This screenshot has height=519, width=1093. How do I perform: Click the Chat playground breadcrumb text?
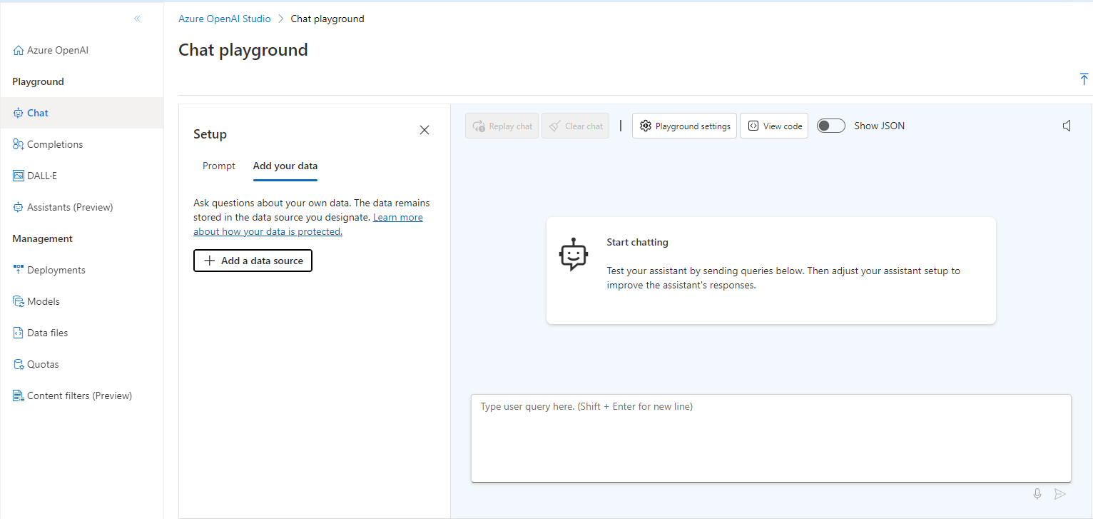[327, 19]
